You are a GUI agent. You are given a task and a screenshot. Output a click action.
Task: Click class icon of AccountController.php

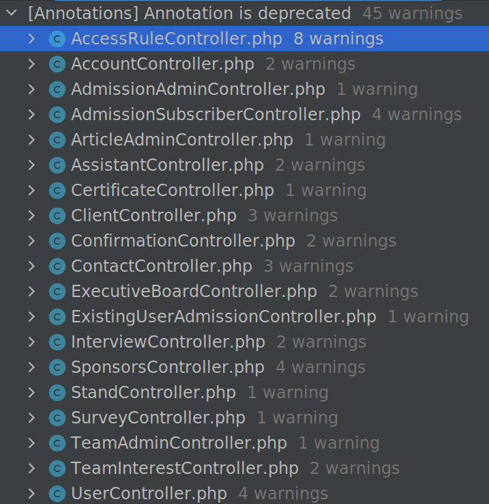click(x=57, y=64)
